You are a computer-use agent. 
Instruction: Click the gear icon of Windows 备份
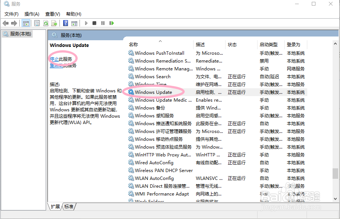pos(131,108)
